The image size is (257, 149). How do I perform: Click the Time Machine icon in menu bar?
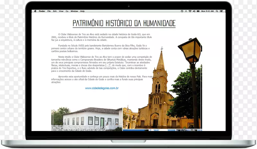(182, 11)
